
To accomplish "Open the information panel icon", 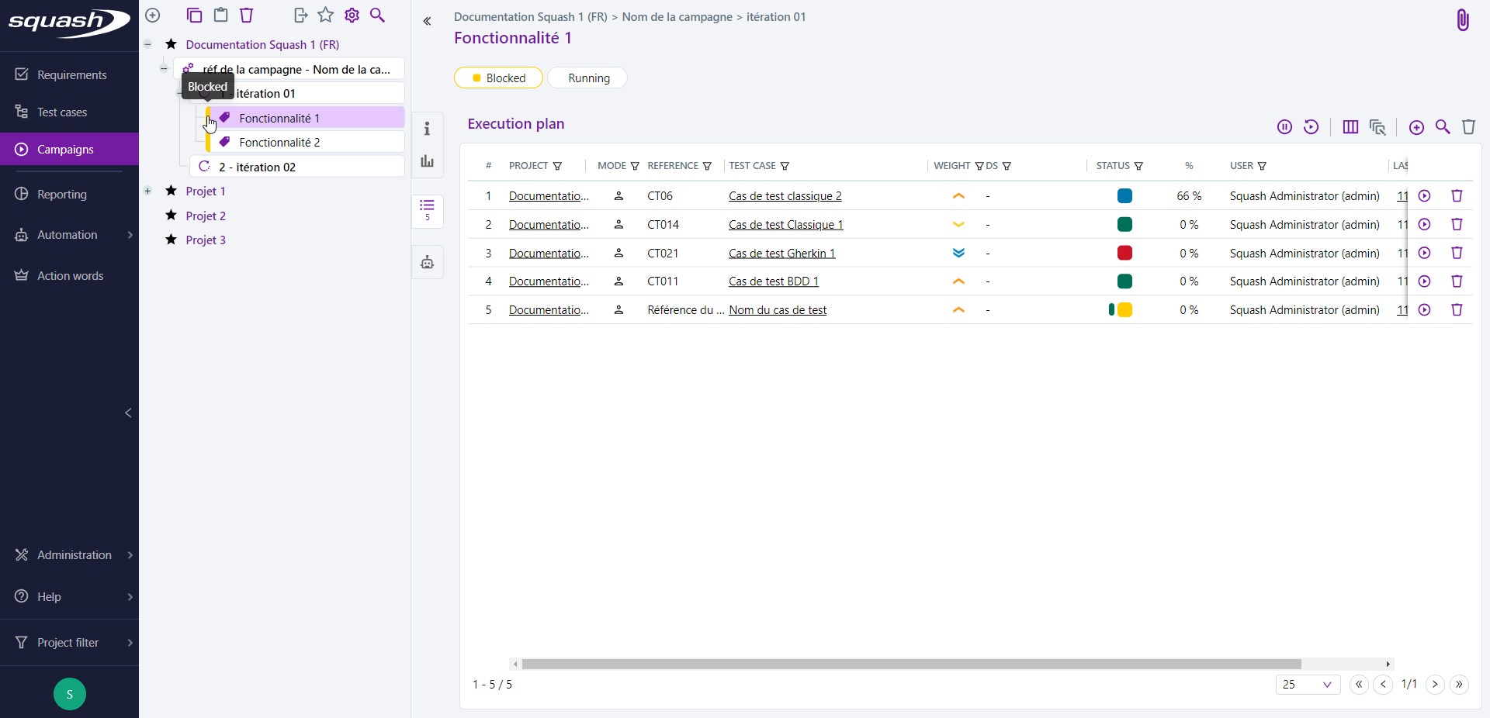I will pos(427,129).
